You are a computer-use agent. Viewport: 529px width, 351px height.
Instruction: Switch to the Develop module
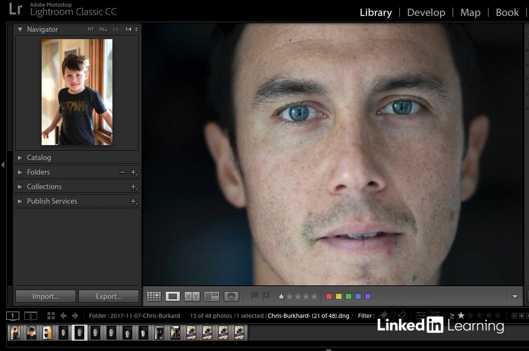pyautogui.click(x=426, y=12)
